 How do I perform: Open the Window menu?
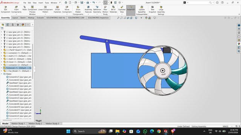pos(54,3)
